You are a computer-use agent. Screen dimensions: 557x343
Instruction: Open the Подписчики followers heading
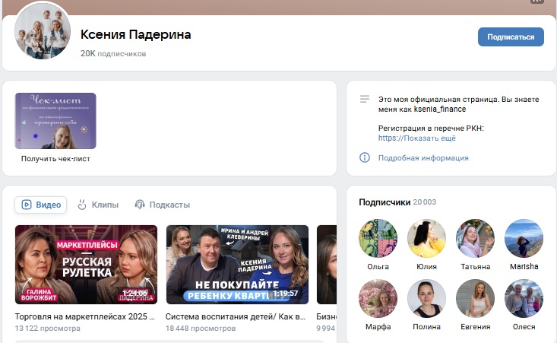click(x=385, y=202)
